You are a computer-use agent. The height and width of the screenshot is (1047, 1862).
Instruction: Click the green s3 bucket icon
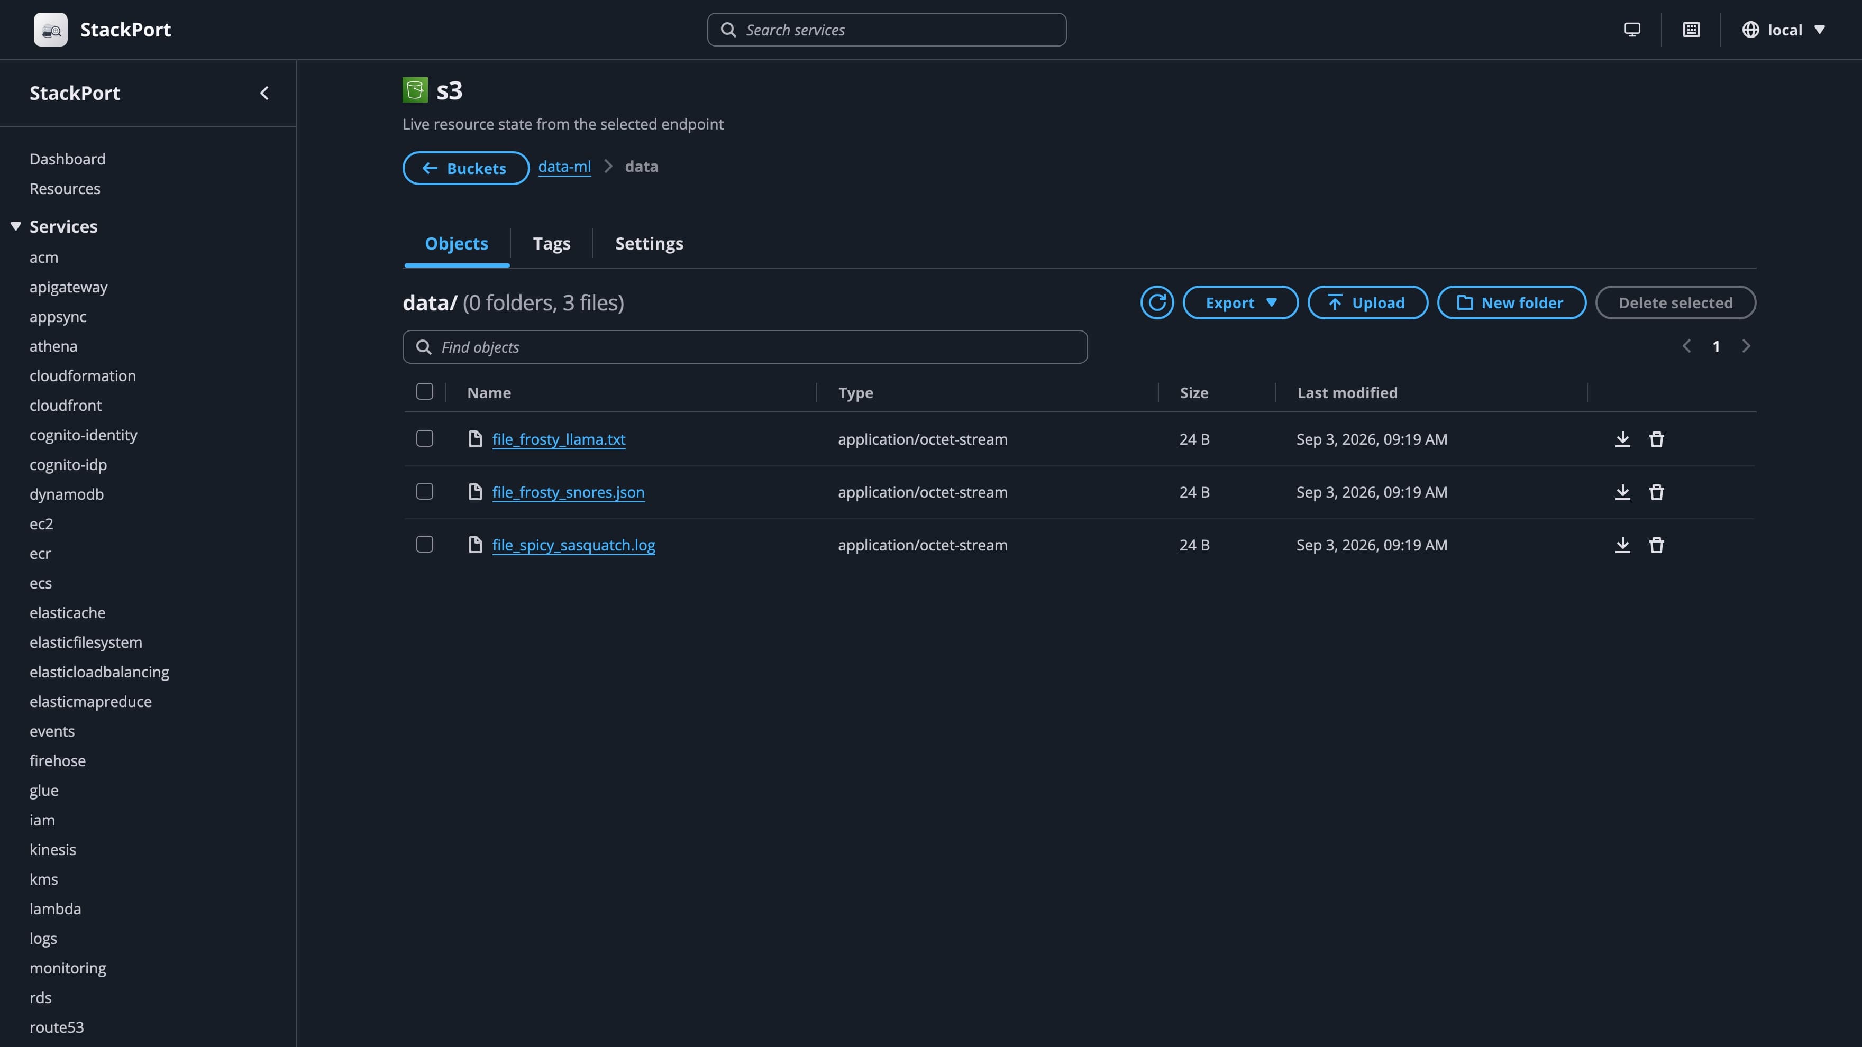(x=415, y=90)
